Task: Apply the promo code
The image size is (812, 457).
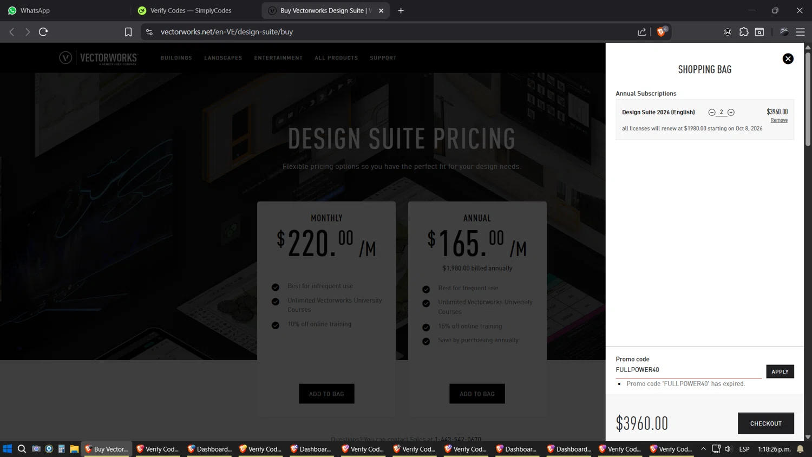Action: [780, 371]
